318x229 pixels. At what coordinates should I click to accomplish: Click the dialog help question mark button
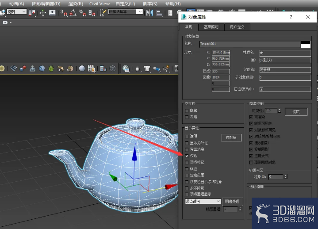[291, 17]
